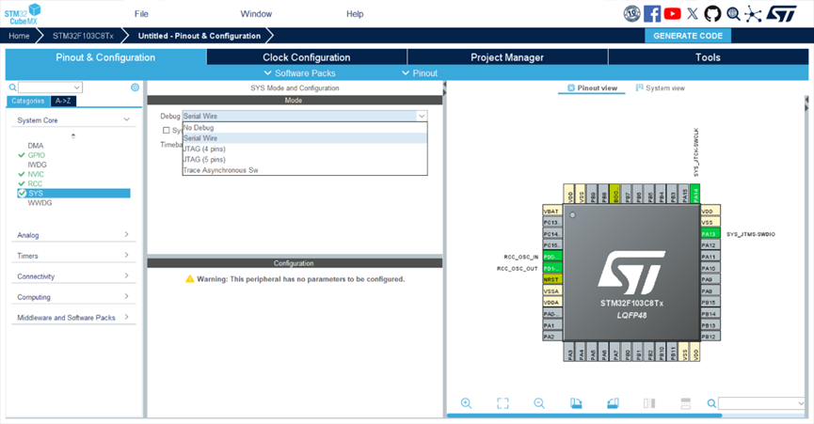
Task: Click the 10 years anniversary badge icon
Action: (x=631, y=13)
